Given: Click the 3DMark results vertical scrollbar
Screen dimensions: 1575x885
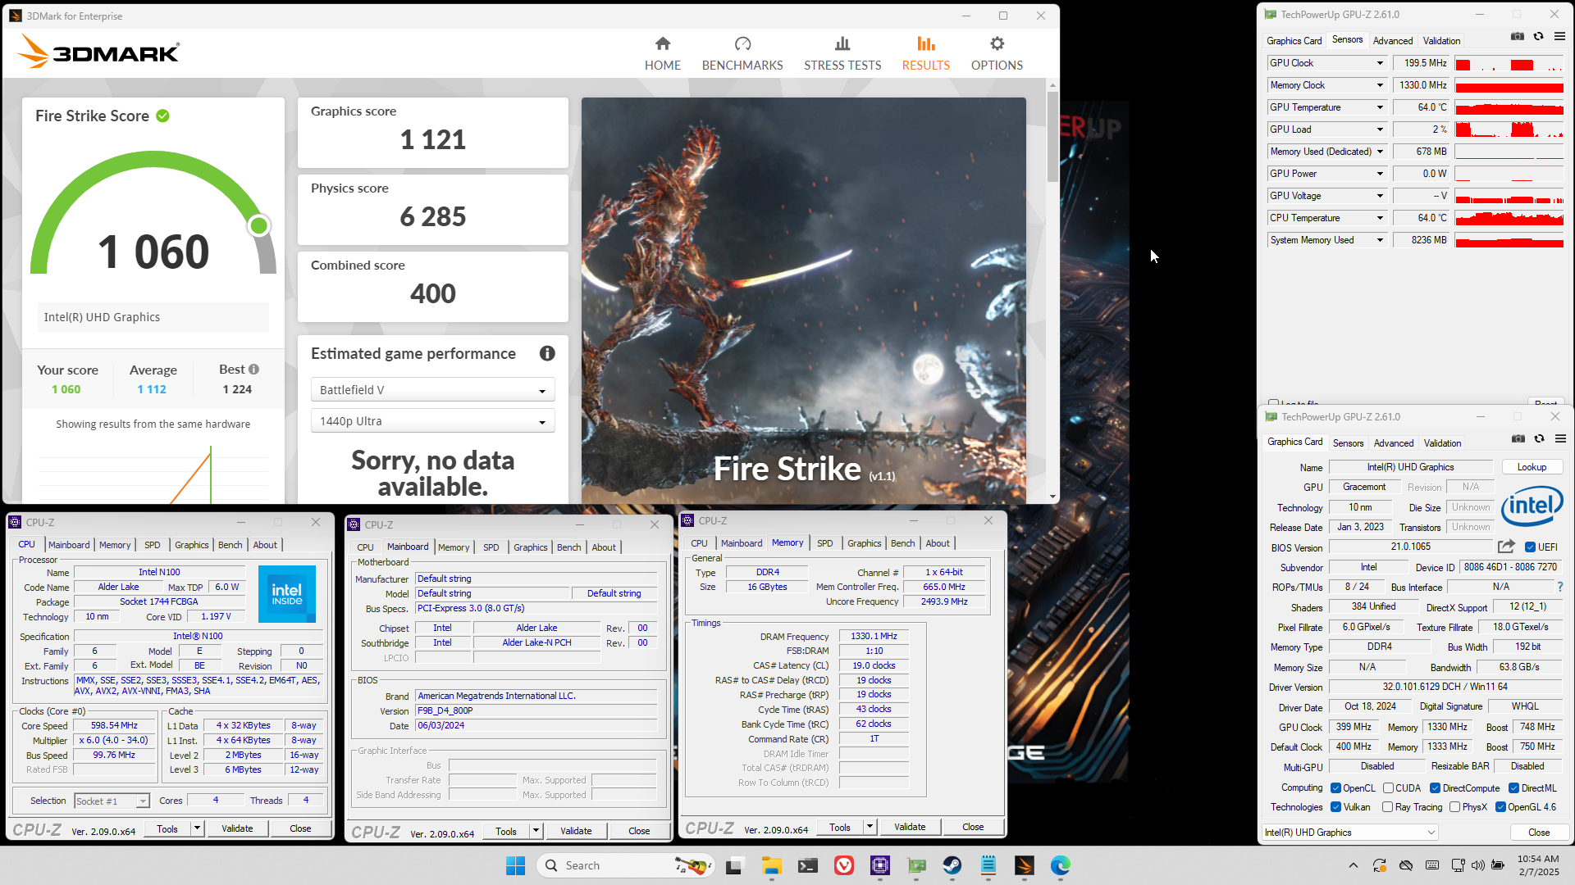Looking at the screenshot, I should 1052,135.
